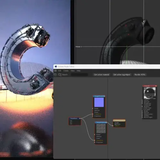Image resolution: width=160 pixels, height=160 pixels.
Task: Click Get active tag/object button
Action: click(x=122, y=75)
